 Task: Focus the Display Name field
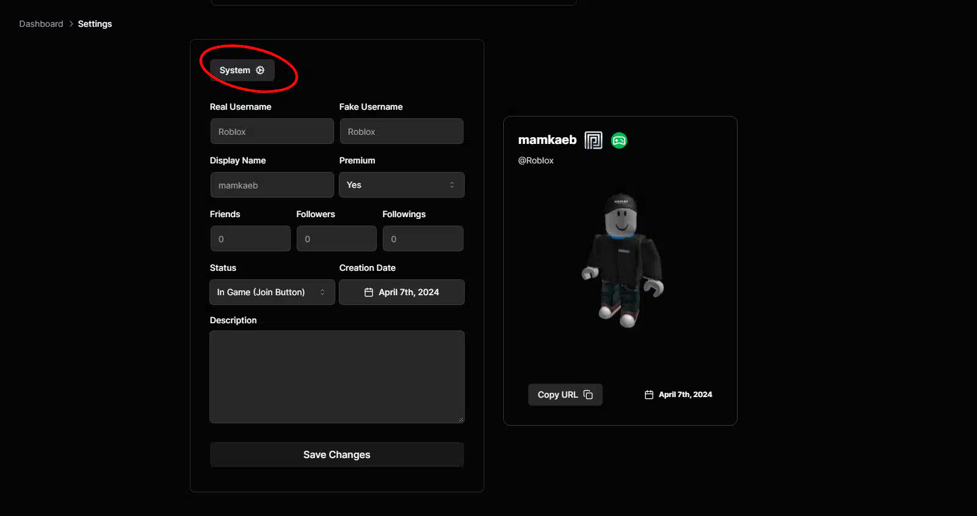tap(272, 185)
